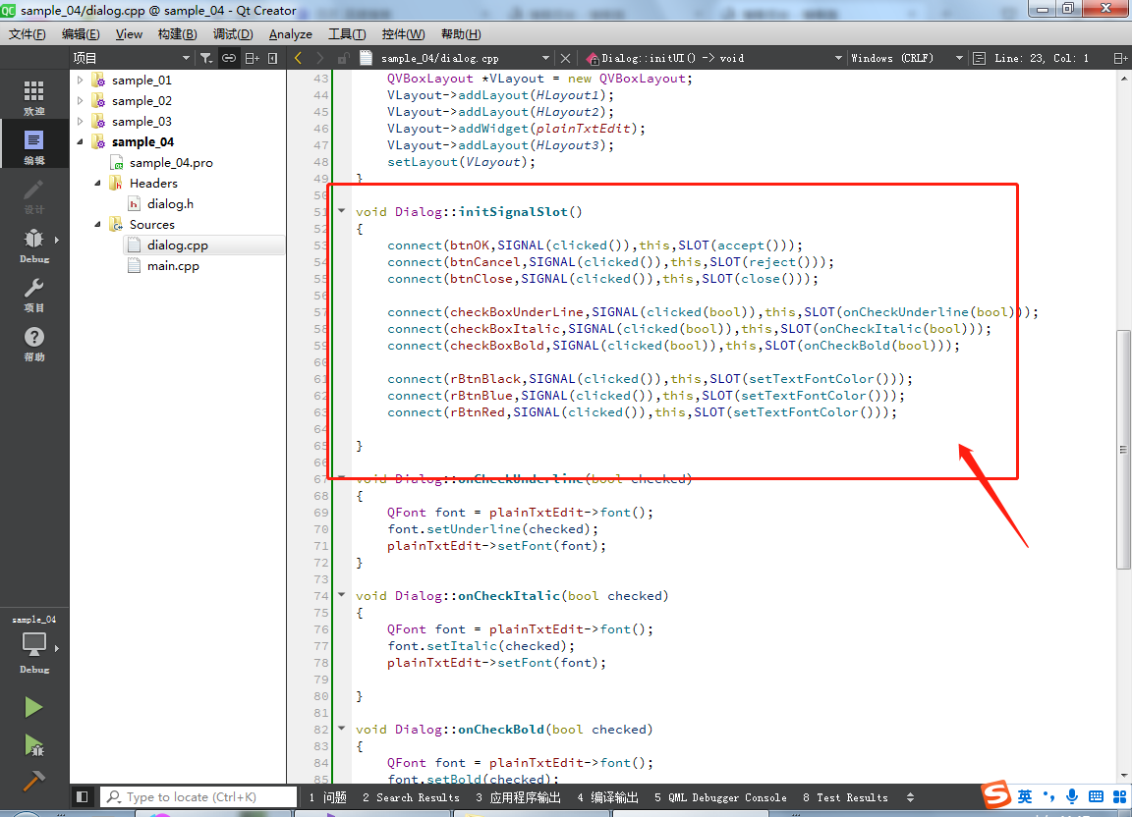Select dialog.cpp in the project tree
1132x817 pixels.
[178, 245]
